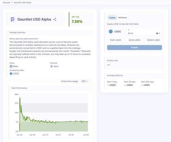Choose the 5000 USDC preset amount
Viewport: 171px width, 142px height.
(134, 40)
